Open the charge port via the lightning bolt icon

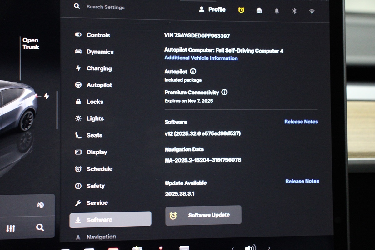(x=46, y=96)
